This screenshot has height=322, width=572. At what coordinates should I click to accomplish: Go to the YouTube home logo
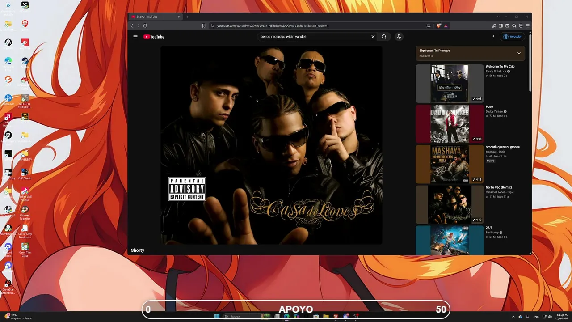(154, 37)
